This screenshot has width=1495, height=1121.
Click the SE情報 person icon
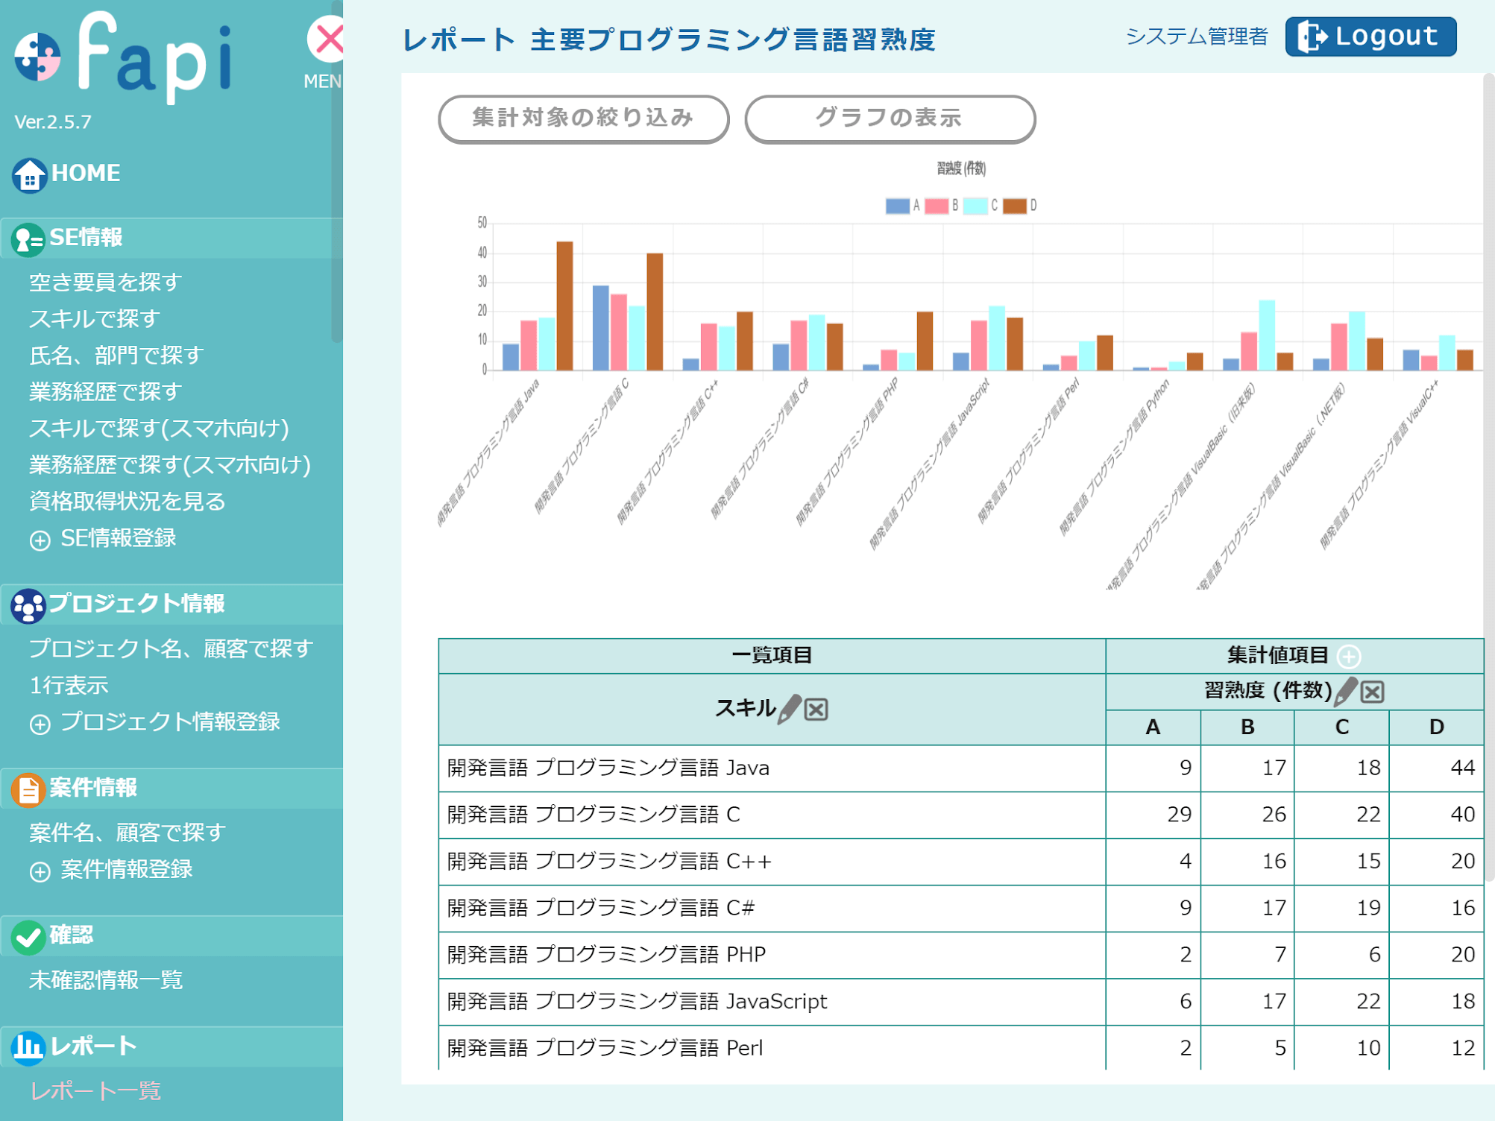[x=28, y=239]
